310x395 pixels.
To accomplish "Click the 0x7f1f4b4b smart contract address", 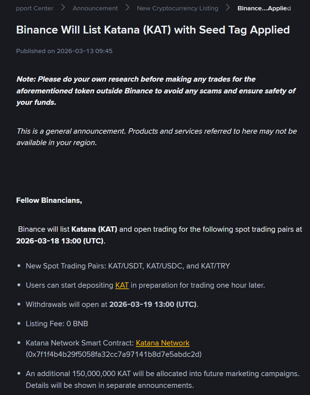I will point(114,355).
